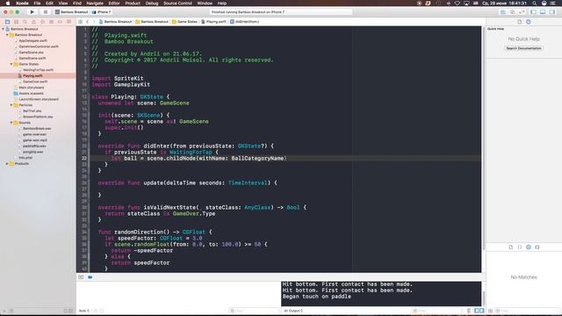Open the Project navigator tab icon
Image resolution: width=562 pixels, height=316 pixels.
7,22
